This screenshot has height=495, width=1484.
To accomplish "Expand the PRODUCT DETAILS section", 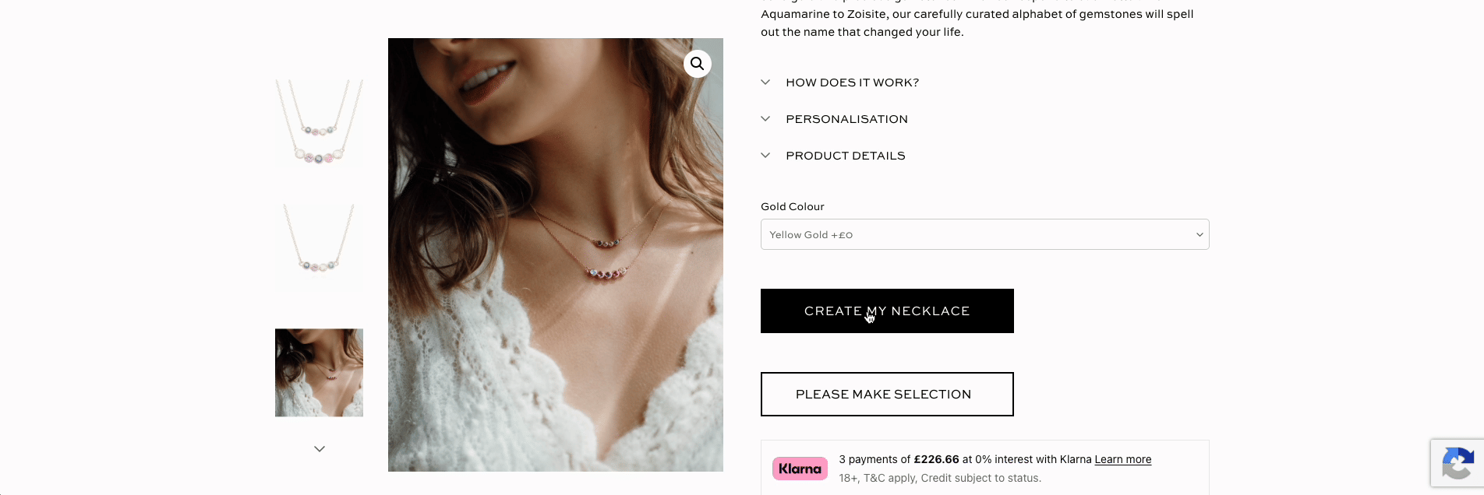I will tap(846, 156).
